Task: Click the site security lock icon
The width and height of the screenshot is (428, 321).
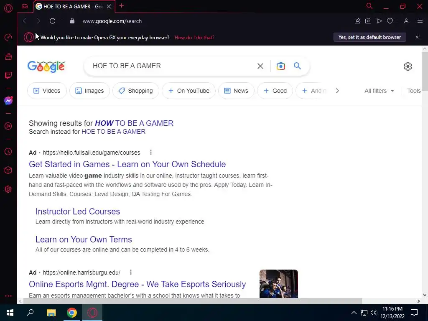Action: [72, 21]
